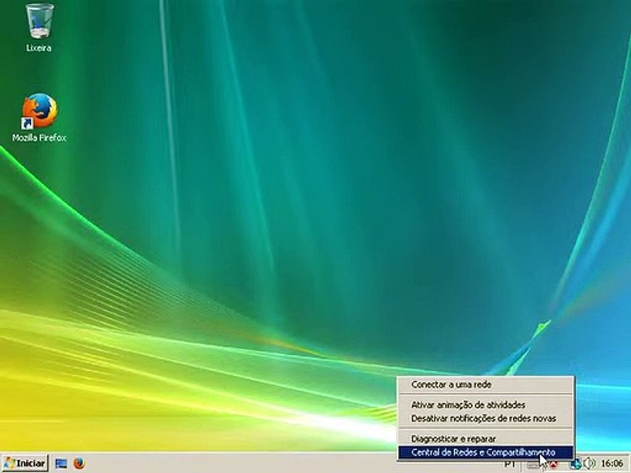The image size is (631, 473).
Task: Choose Conectar a uma rede
Action: tap(485, 384)
